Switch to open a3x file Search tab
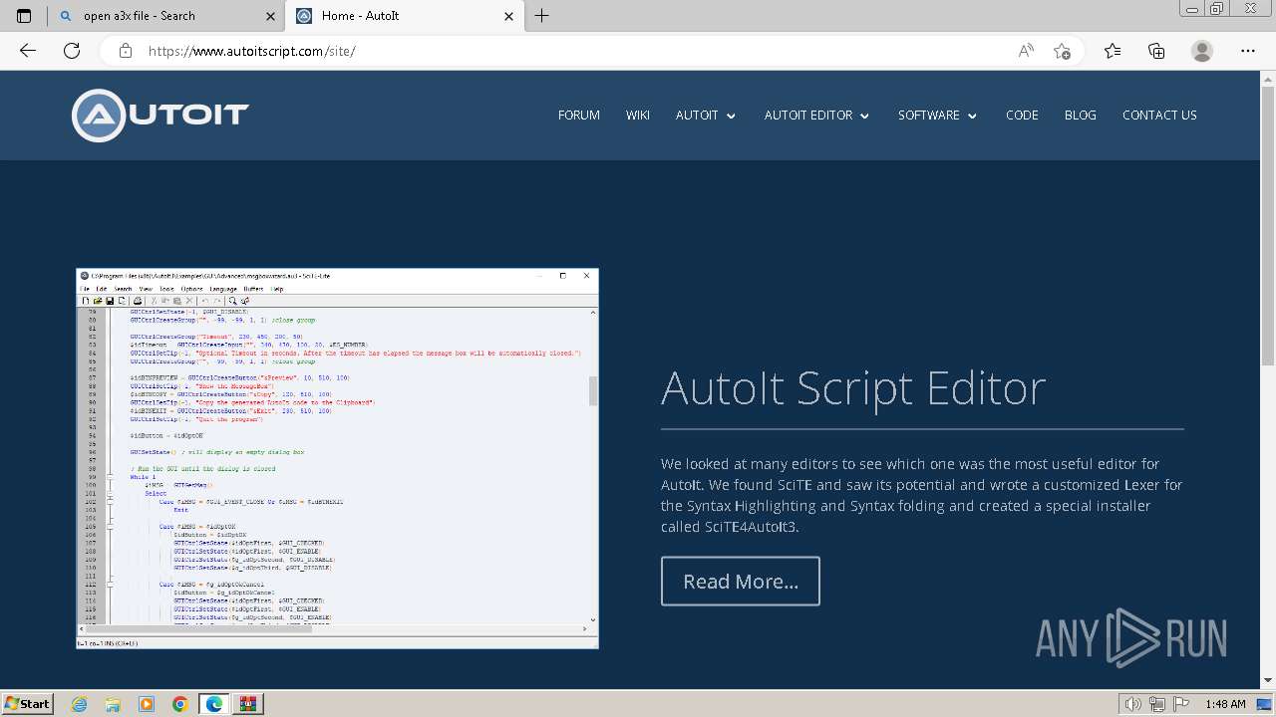 [165, 16]
